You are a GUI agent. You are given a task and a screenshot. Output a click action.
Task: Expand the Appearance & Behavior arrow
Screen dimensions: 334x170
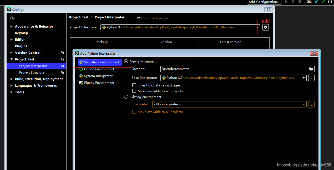(11, 26)
